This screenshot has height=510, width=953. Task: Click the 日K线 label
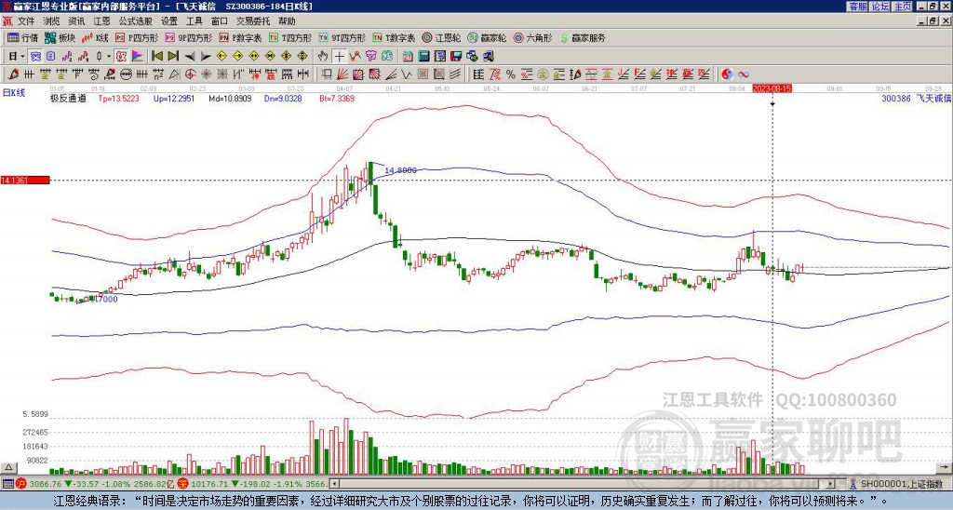click(x=14, y=93)
